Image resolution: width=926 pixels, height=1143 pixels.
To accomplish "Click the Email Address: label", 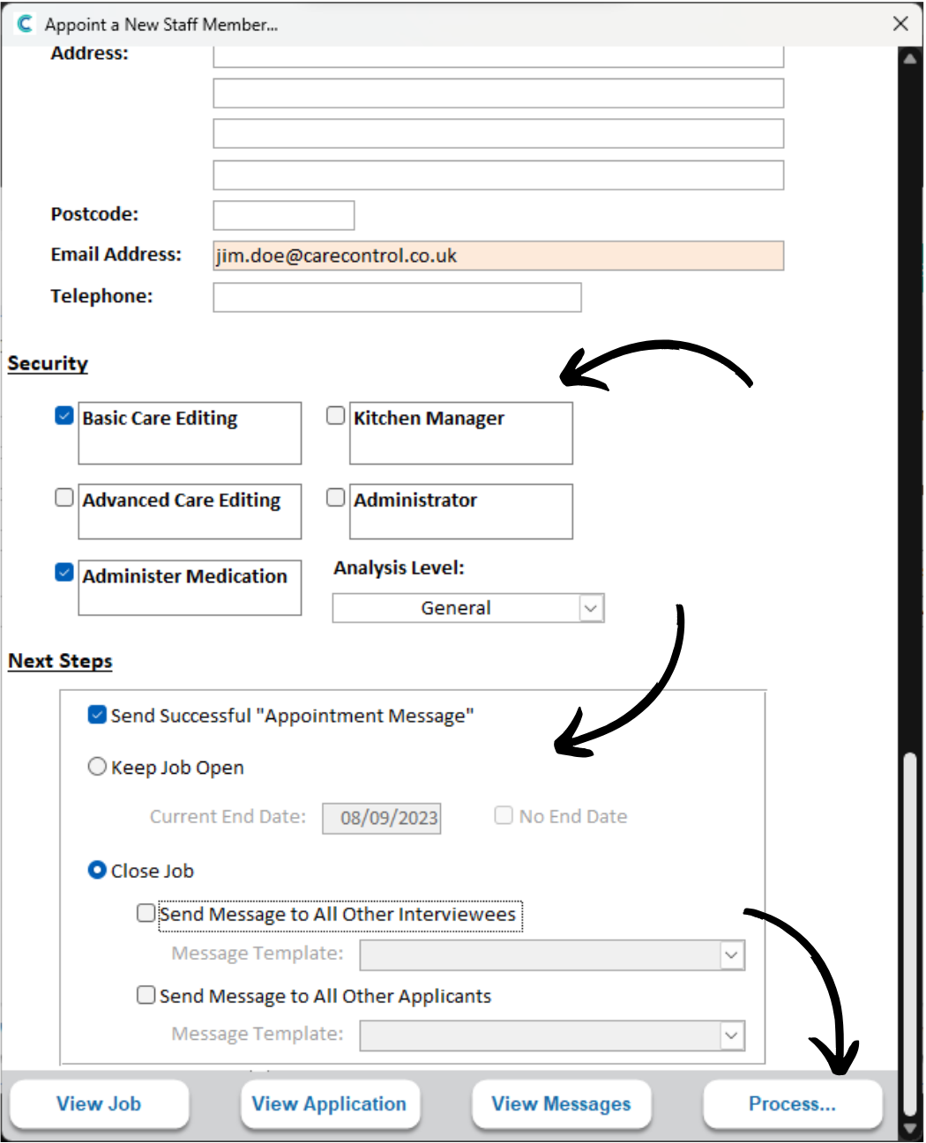I will (x=116, y=255).
